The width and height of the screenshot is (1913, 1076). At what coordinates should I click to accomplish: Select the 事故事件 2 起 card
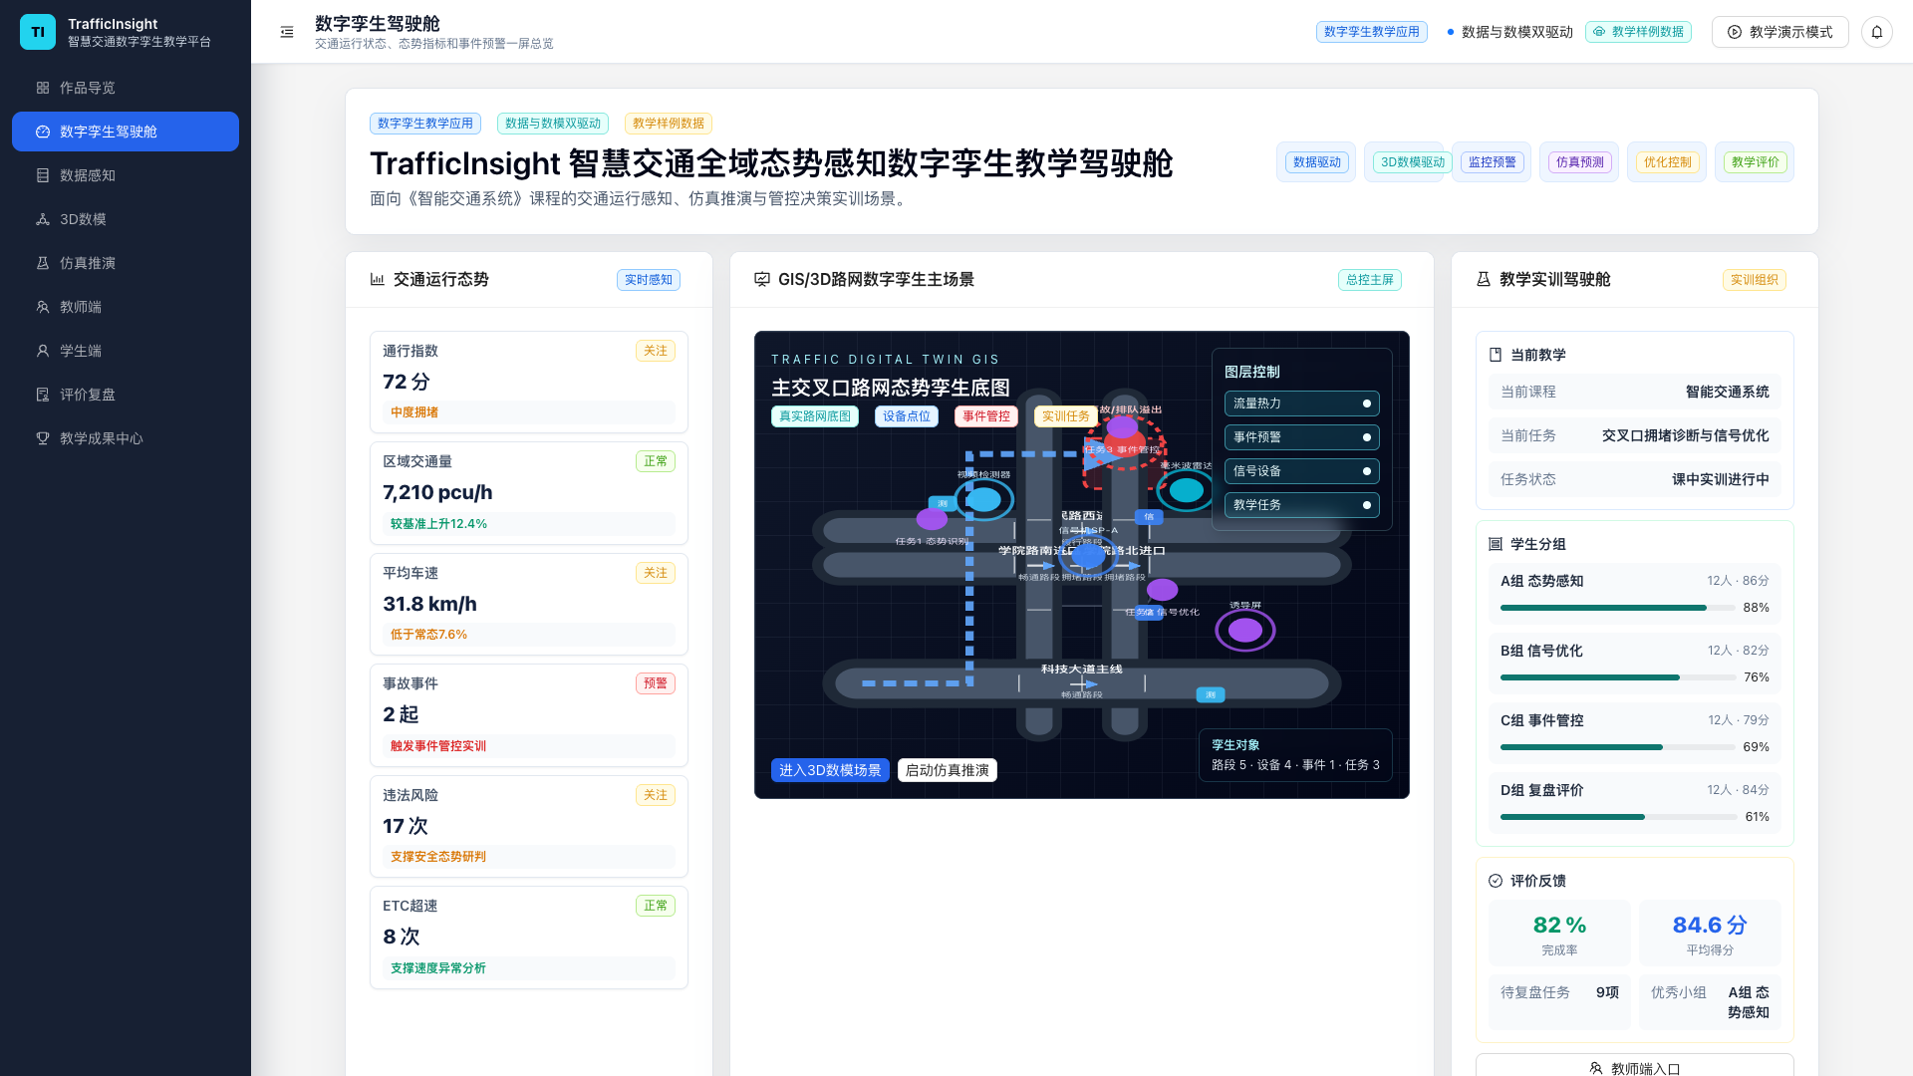529,715
